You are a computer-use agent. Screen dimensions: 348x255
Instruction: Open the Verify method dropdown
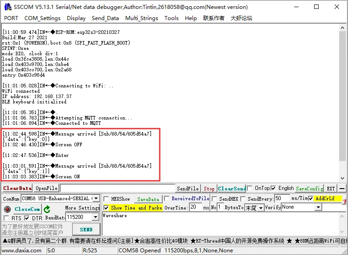tap(318, 207)
